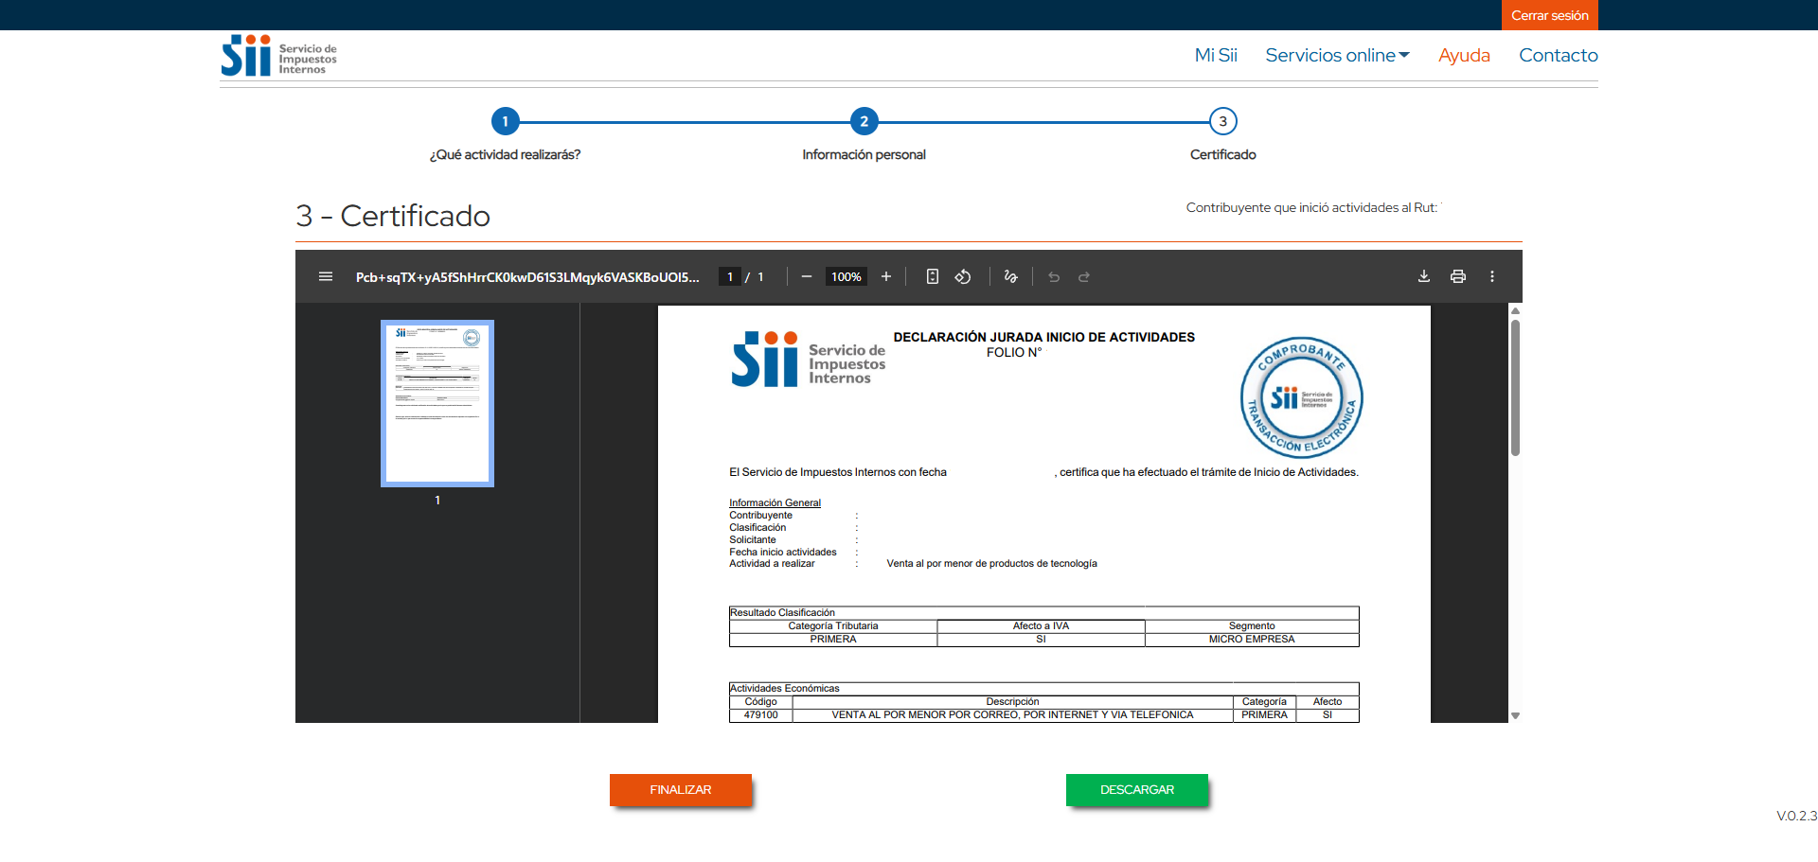Click the zoom out minus icon

807,276
